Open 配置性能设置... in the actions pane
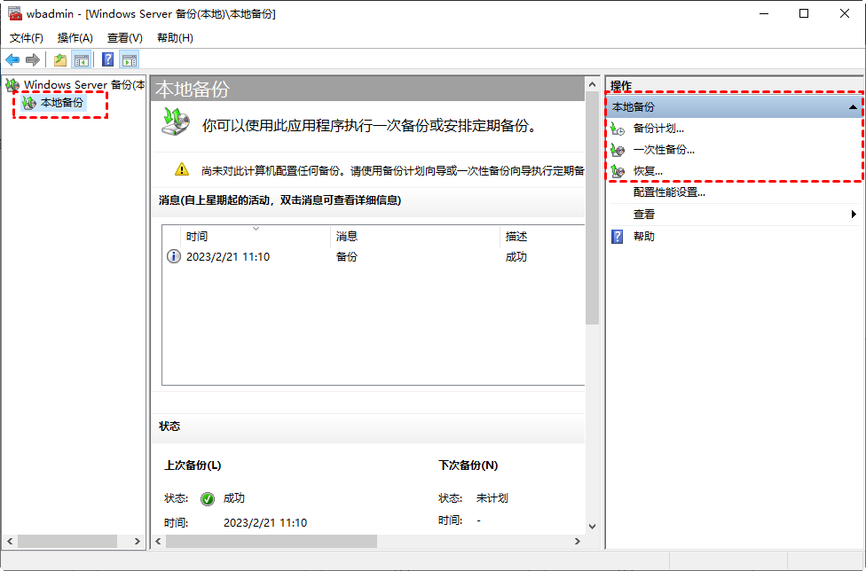866x571 pixels. point(669,192)
